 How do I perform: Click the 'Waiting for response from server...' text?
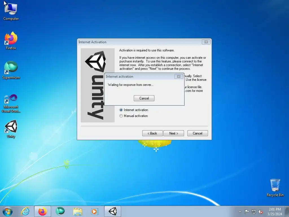pyautogui.click(x=131, y=85)
